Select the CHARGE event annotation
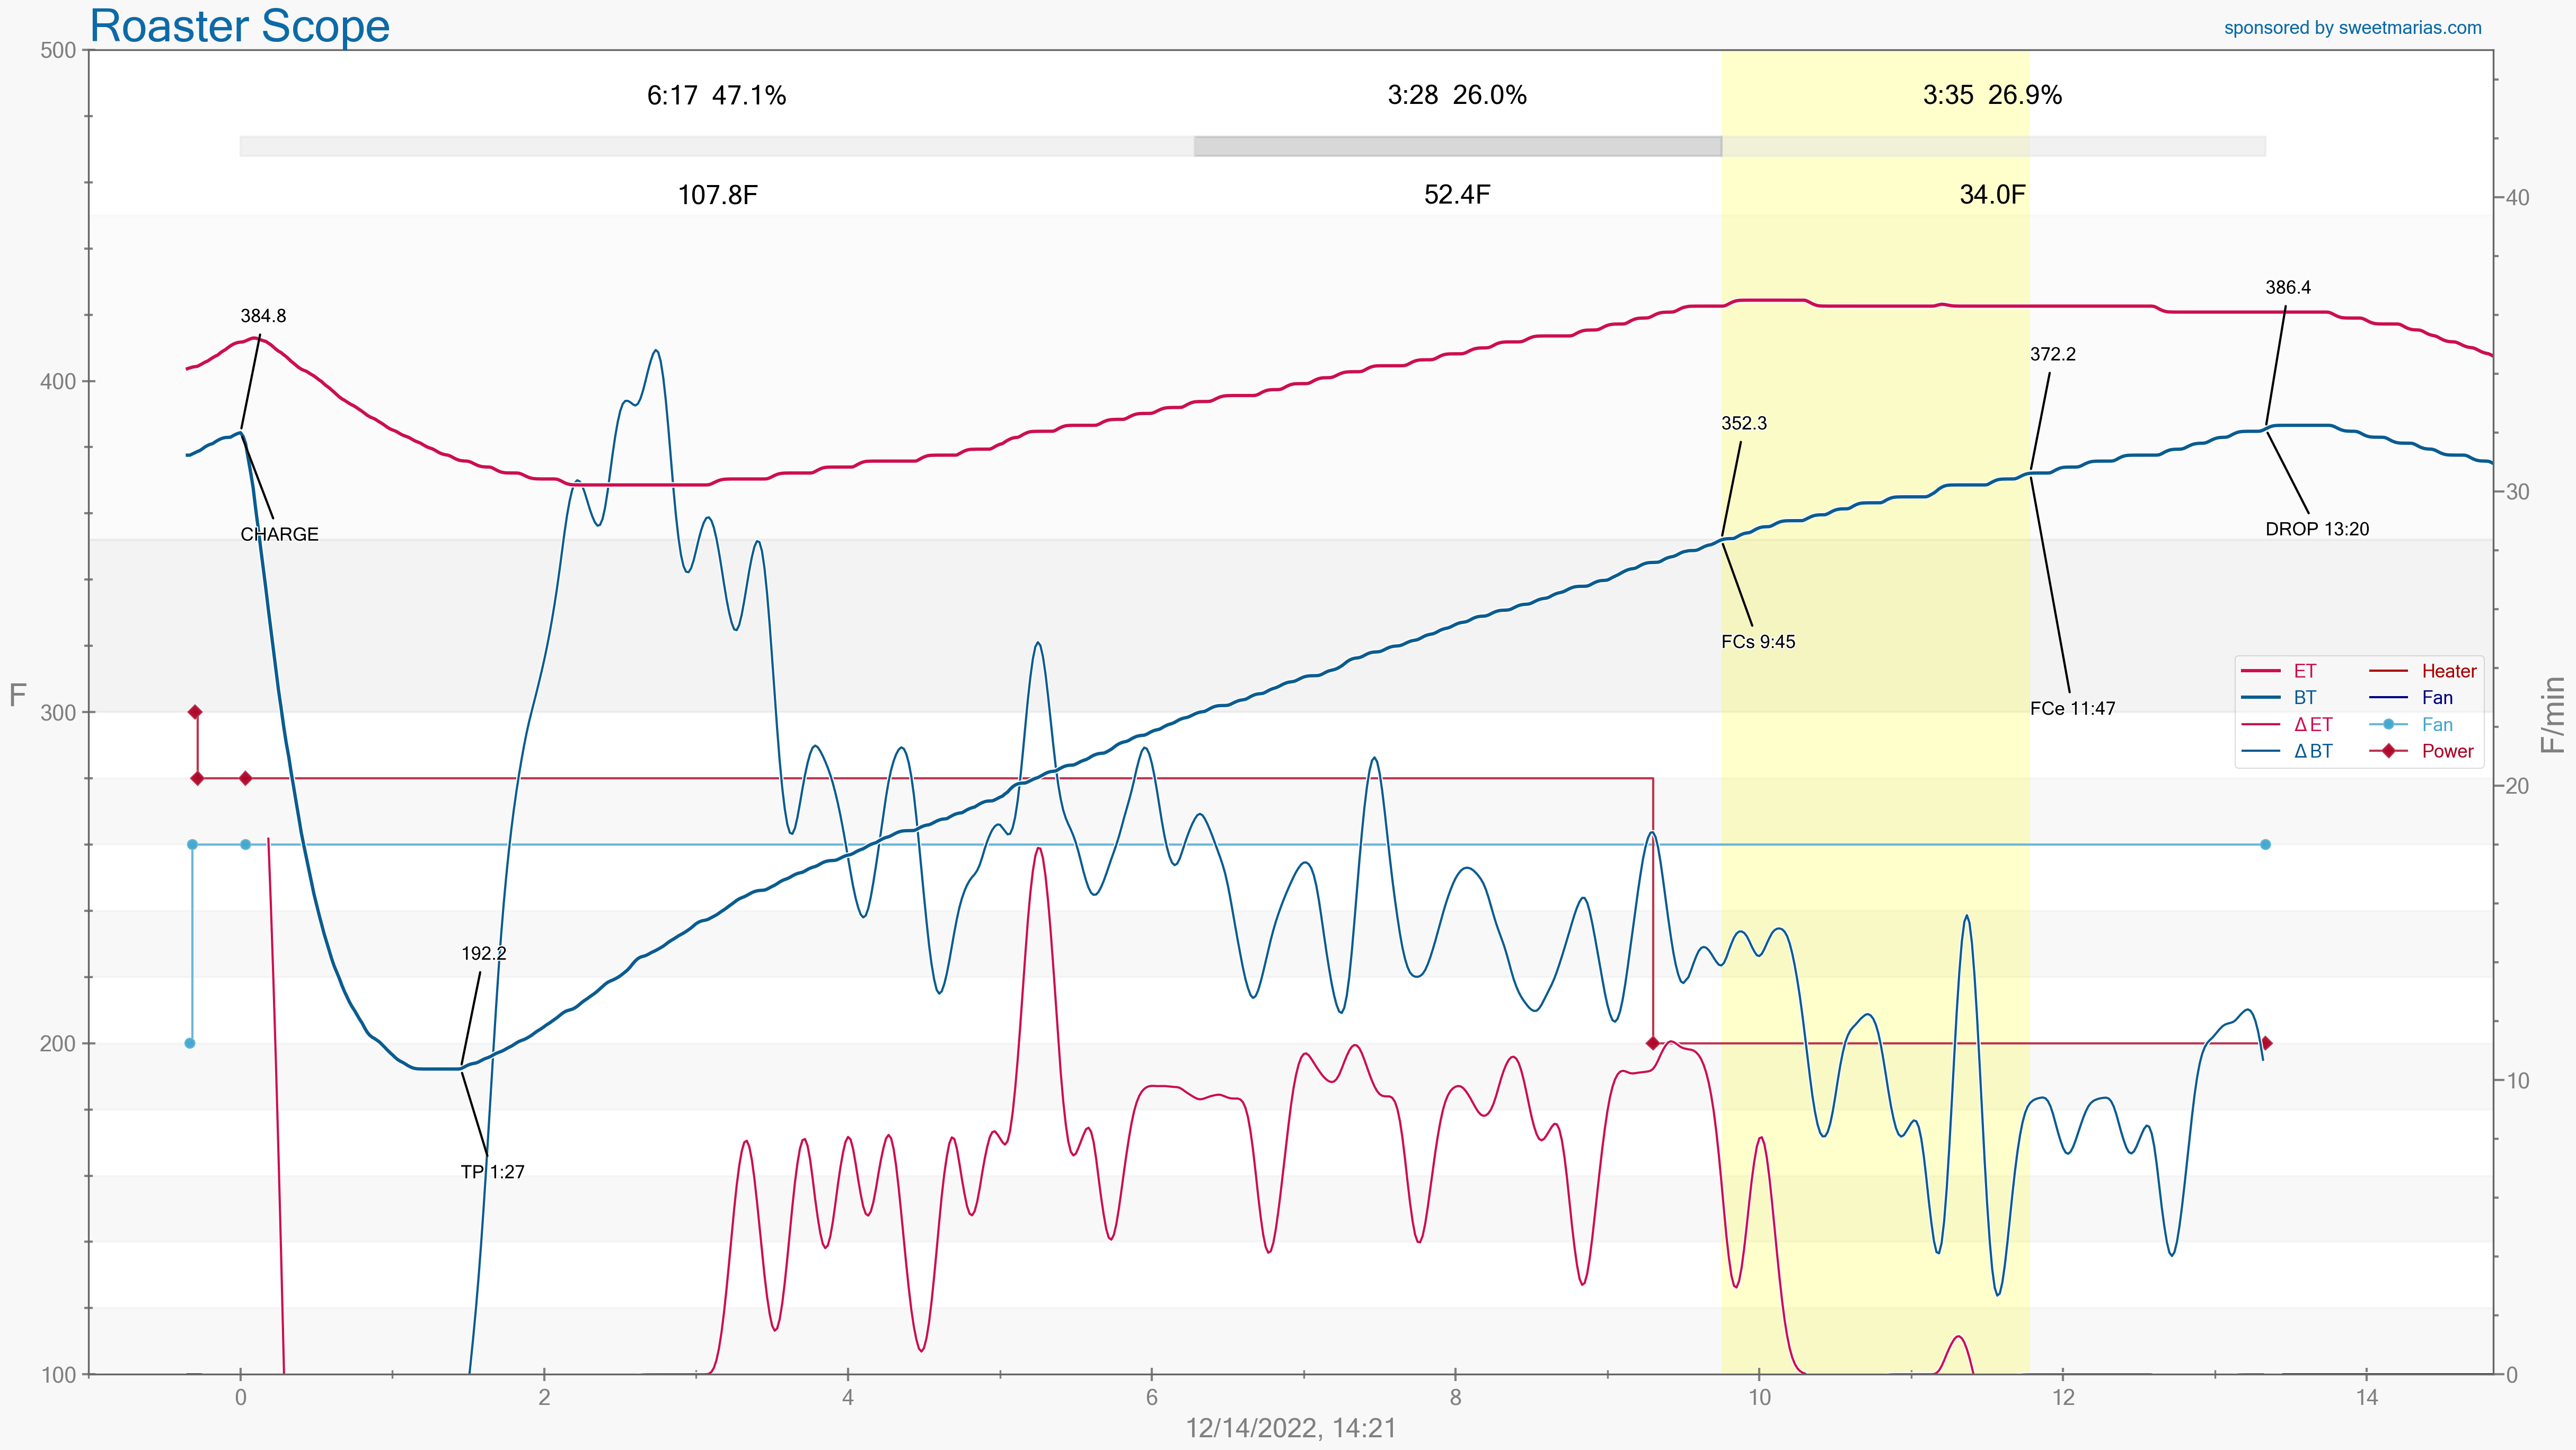The image size is (2576, 1450). 279,534
